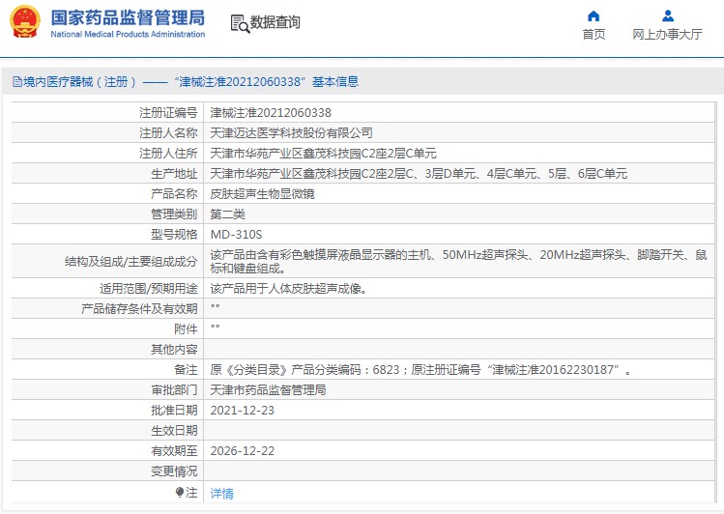Click the 管理类别 label

click(174, 214)
